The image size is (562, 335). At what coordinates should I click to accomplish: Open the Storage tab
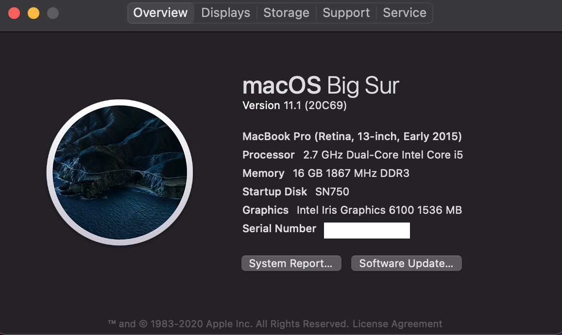click(286, 13)
